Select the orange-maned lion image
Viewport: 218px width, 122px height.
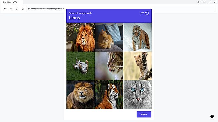pos(81,37)
